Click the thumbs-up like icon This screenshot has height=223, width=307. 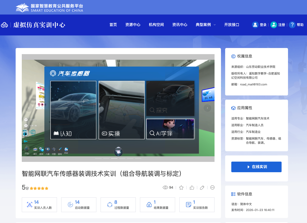192,188
